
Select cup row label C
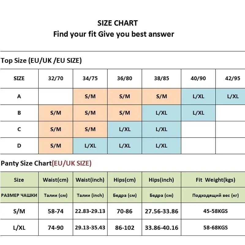click(19, 129)
